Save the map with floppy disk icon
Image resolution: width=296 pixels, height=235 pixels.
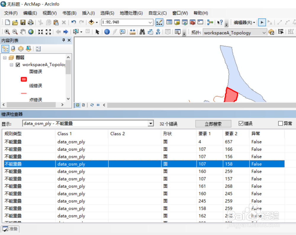23,22
